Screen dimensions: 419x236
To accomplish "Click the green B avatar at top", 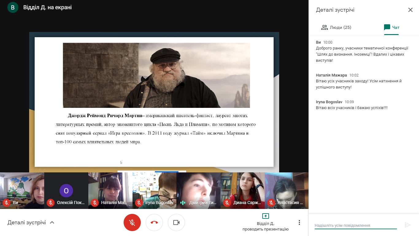I will [13, 7].
